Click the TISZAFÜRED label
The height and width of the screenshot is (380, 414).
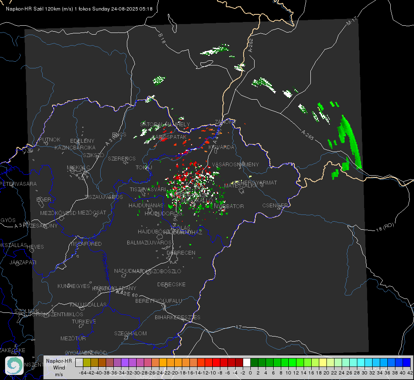point(86,244)
